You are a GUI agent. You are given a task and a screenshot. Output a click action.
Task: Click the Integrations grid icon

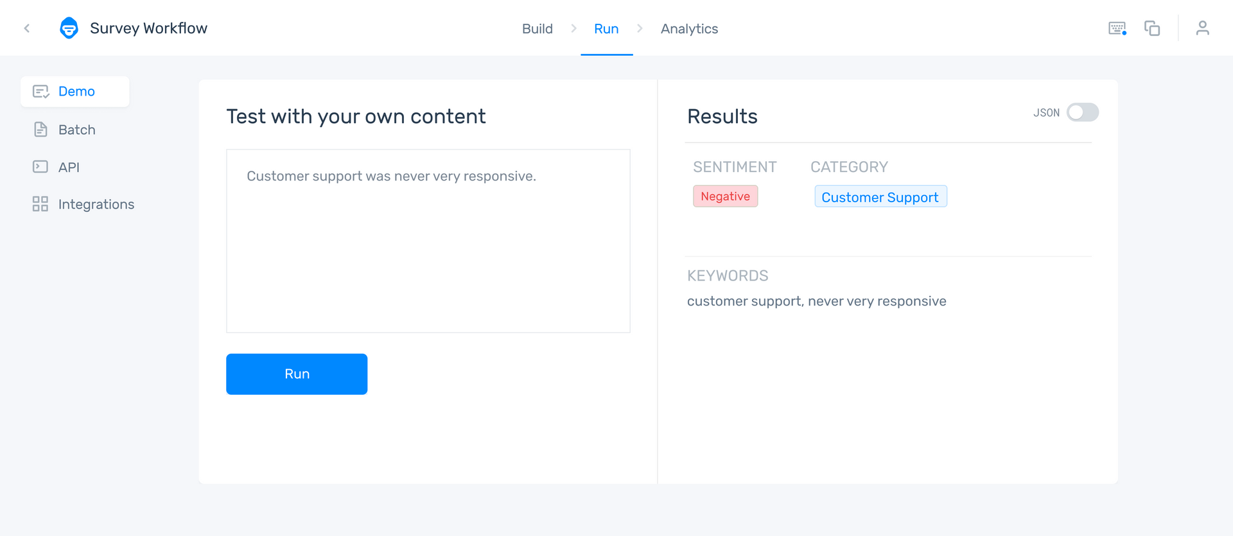tap(40, 204)
